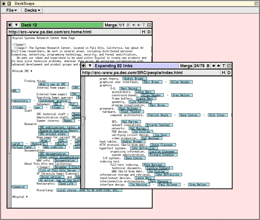Click the B icon in Expanding 82 links
Screen dimensions: 260x220
point(208,66)
